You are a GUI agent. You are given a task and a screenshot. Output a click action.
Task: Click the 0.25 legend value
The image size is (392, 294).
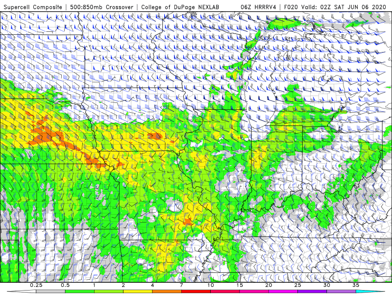click(x=36, y=285)
